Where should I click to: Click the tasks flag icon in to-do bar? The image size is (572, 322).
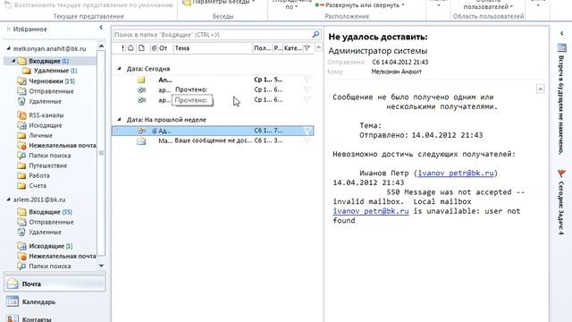click(x=561, y=174)
